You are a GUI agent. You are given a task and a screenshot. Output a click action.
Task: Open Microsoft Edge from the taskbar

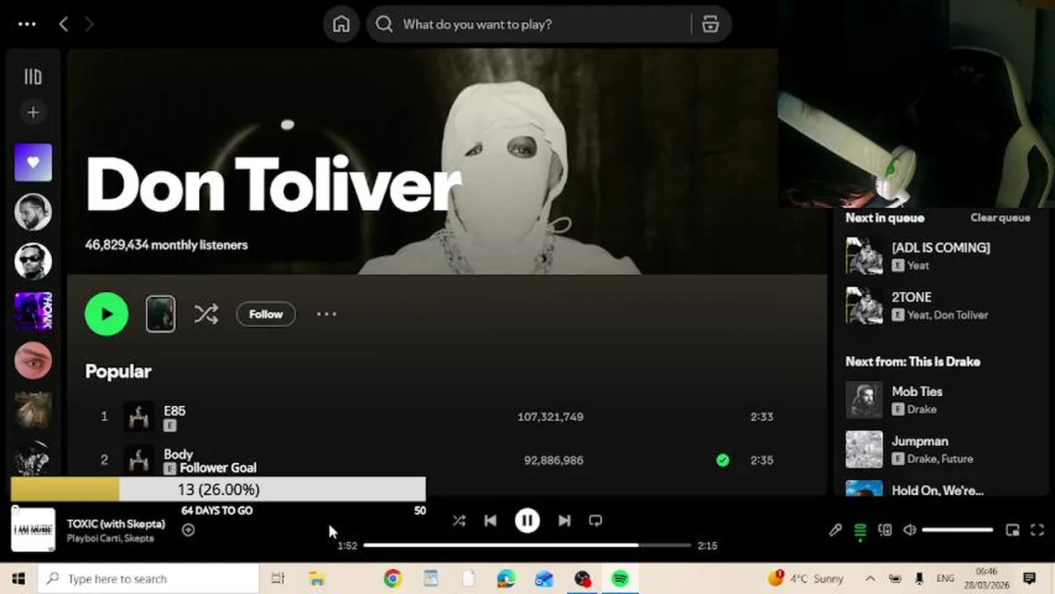pos(506,578)
